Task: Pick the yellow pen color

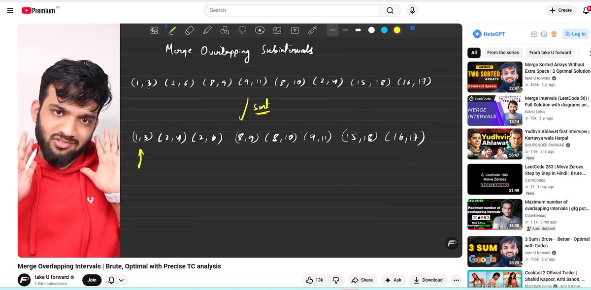Action: pyautogui.click(x=397, y=30)
